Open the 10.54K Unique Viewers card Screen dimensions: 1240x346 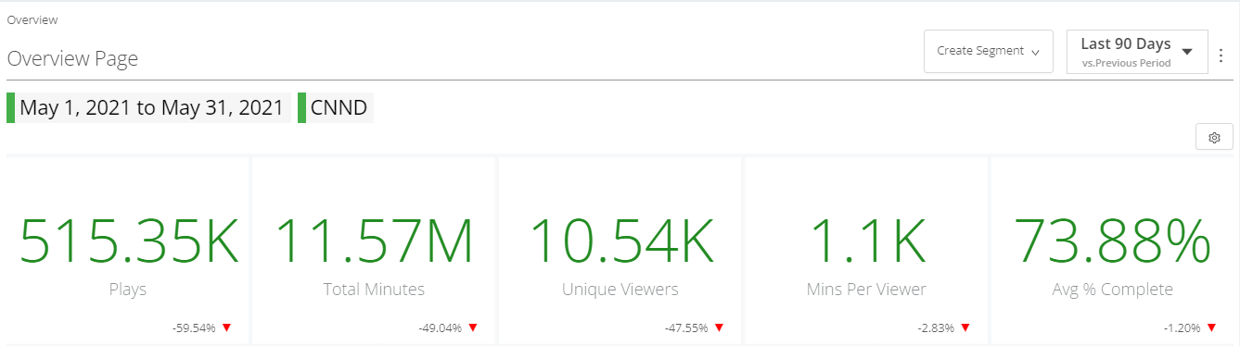620,250
